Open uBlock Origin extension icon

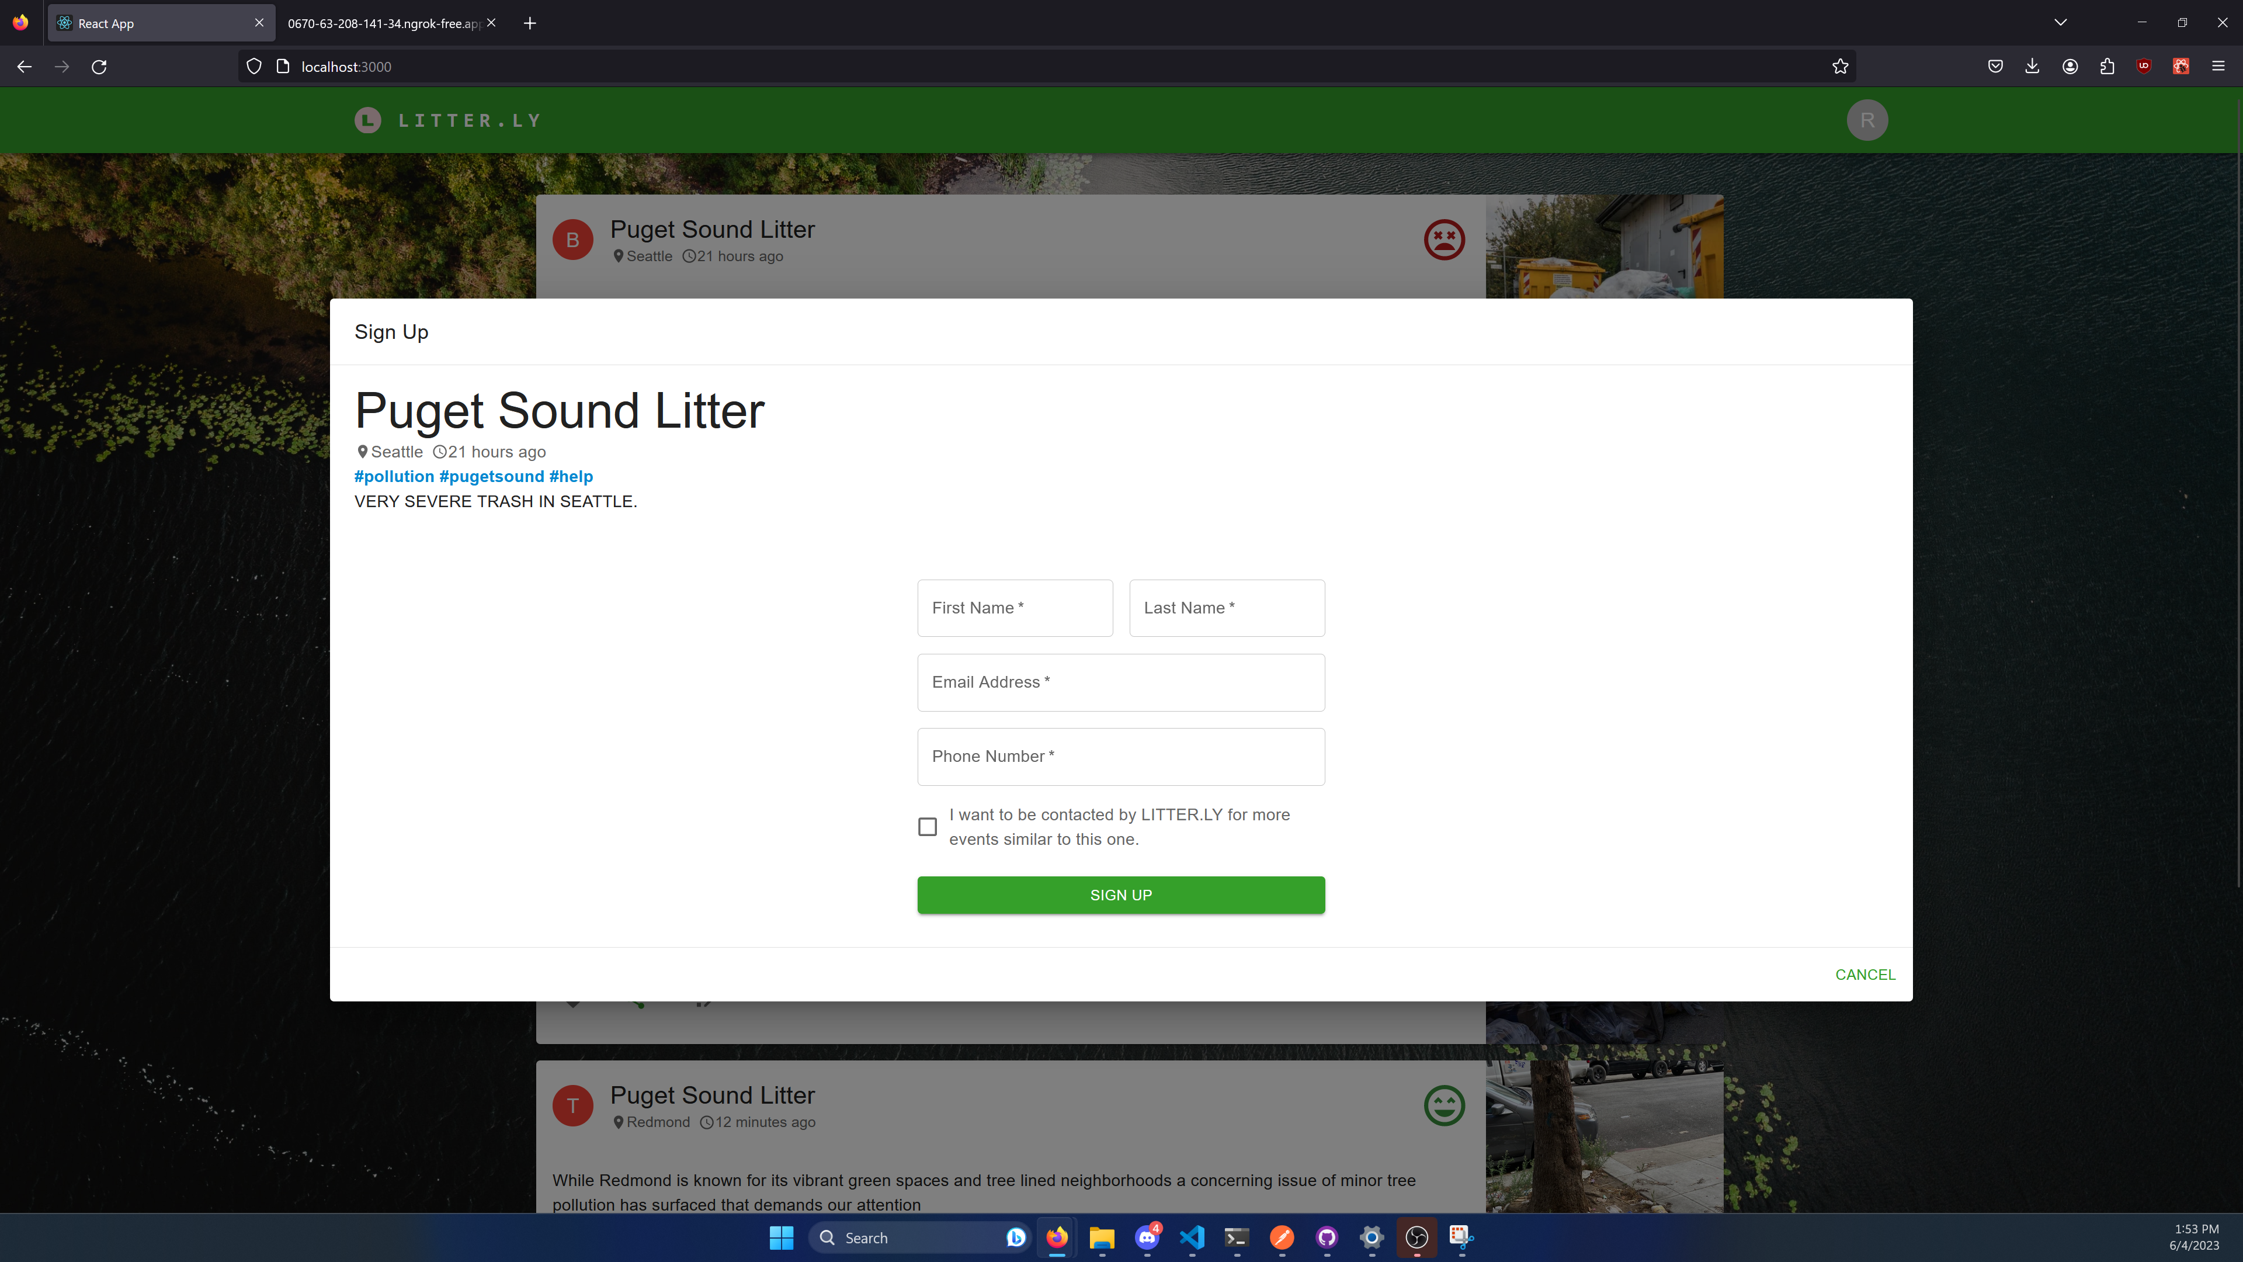coord(2144,66)
